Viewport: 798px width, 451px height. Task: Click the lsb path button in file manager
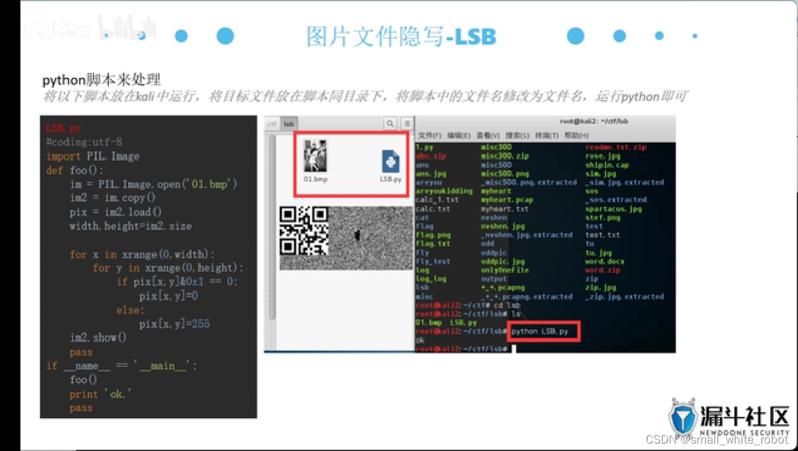[x=288, y=124]
